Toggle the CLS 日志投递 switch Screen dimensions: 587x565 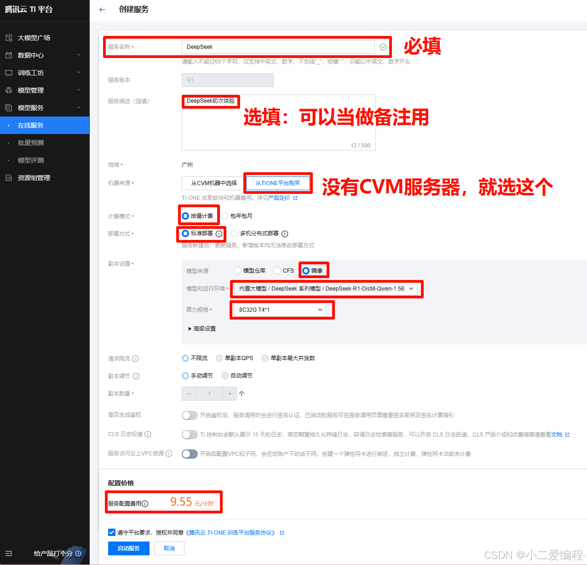point(190,435)
